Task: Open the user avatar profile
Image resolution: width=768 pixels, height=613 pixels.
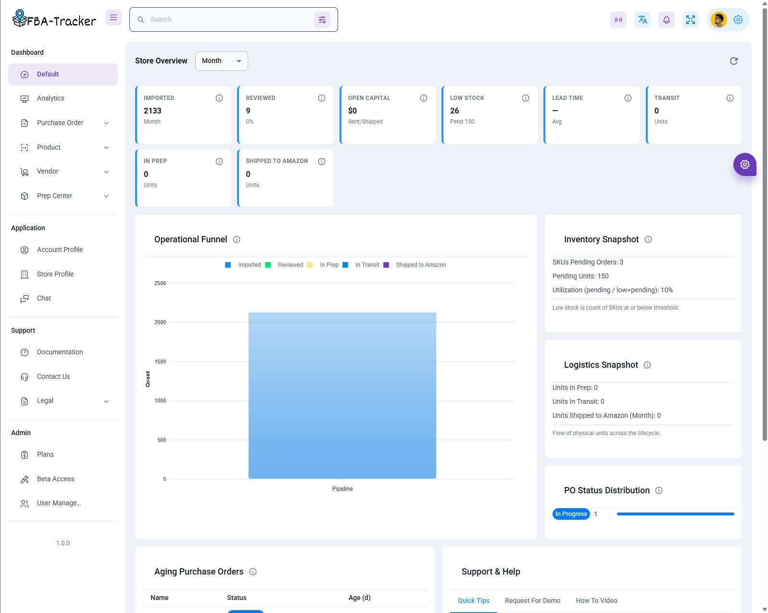Action: pyautogui.click(x=719, y=20)
